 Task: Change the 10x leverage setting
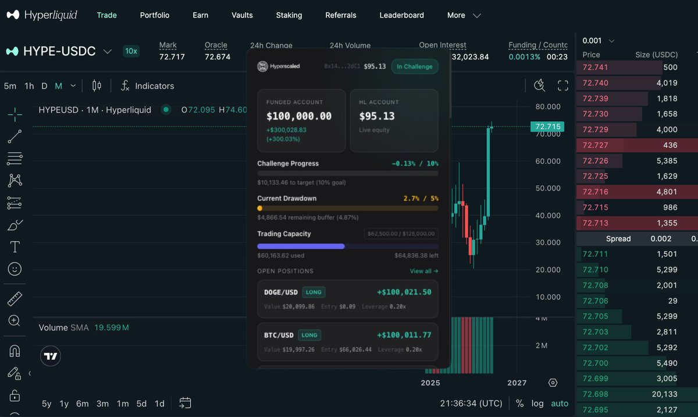131,51
